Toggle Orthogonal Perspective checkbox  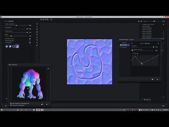coord(11,103)
